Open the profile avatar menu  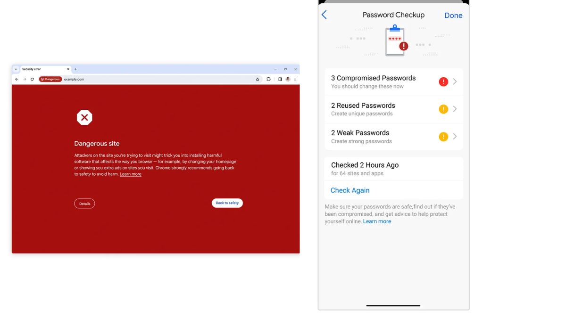pos(288,79)
